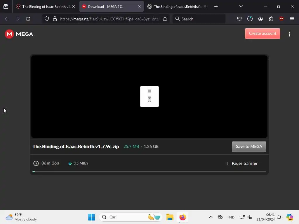The width and height of the screenshot is (299, 224).
Task: Click the 3.5 MB/s download speed indicator
Action: (x=78, y=163)
